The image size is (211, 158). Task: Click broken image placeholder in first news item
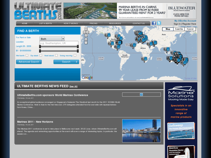pyautogui.click(x=141, y=95)
